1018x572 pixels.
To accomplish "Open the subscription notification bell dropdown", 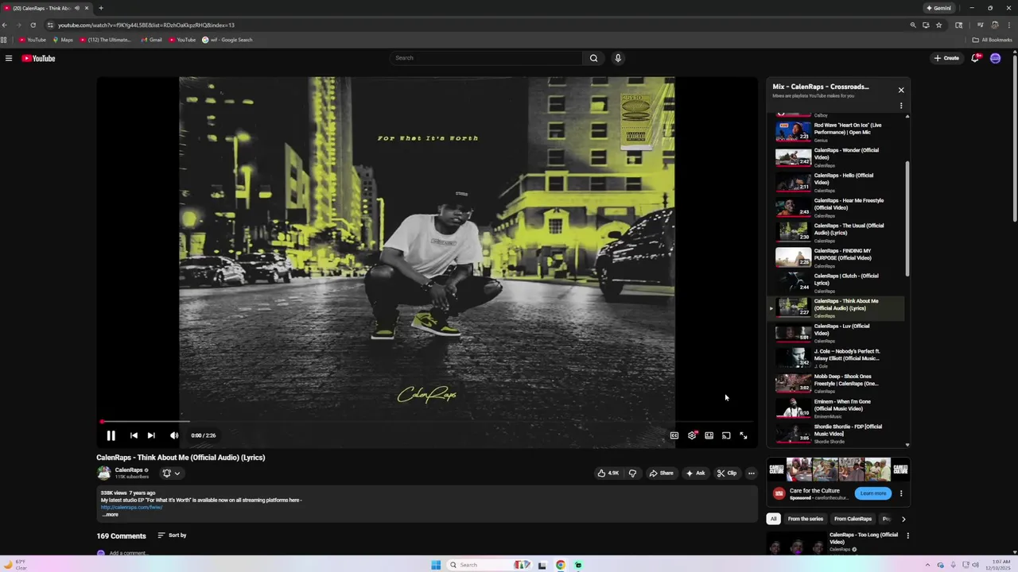I will click(171, 473).
